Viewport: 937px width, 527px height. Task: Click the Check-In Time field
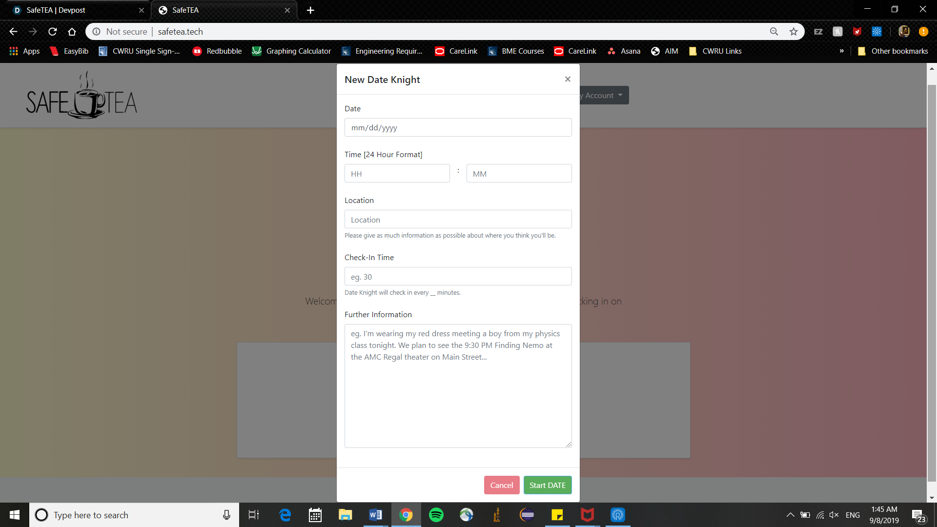pyautogui.click(x=458, y=277)
